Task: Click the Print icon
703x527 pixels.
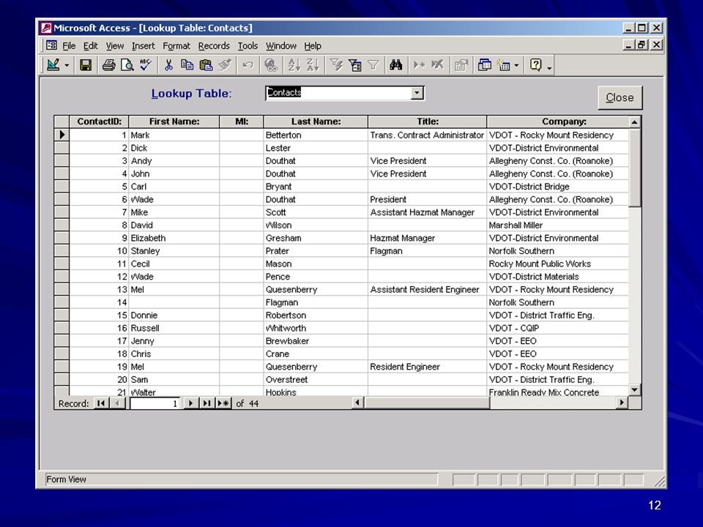Action: coord(108,65)
